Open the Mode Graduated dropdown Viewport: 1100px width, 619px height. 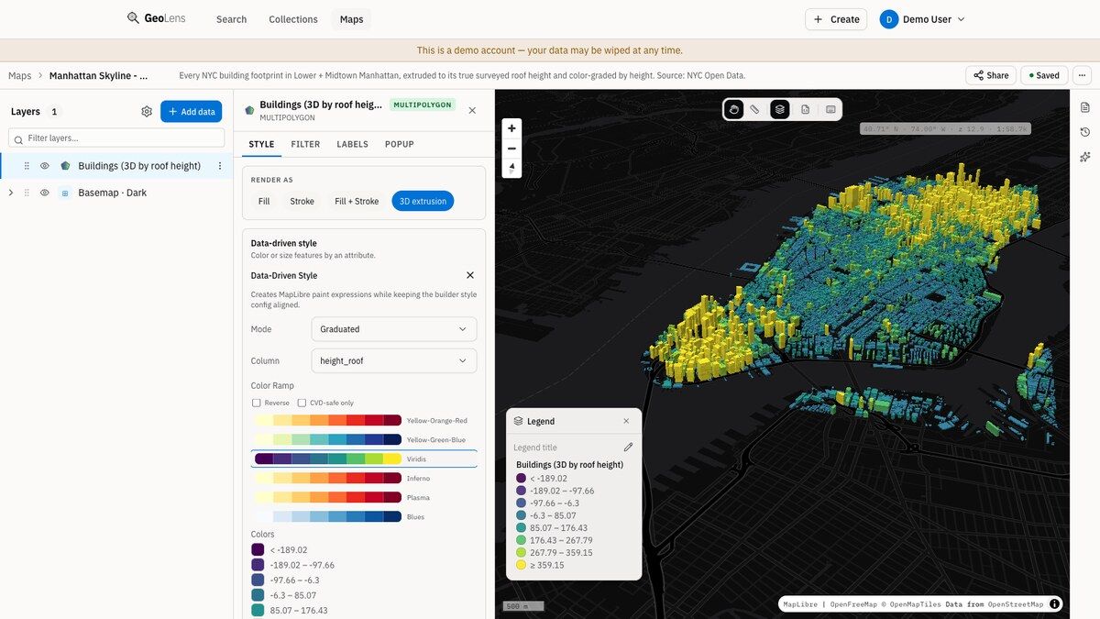point(394,329)
